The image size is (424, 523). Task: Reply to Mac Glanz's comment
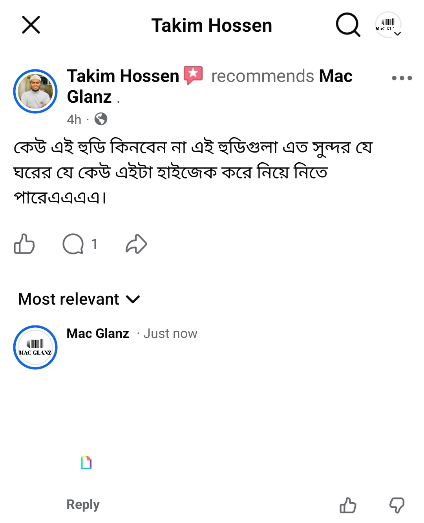82,504
